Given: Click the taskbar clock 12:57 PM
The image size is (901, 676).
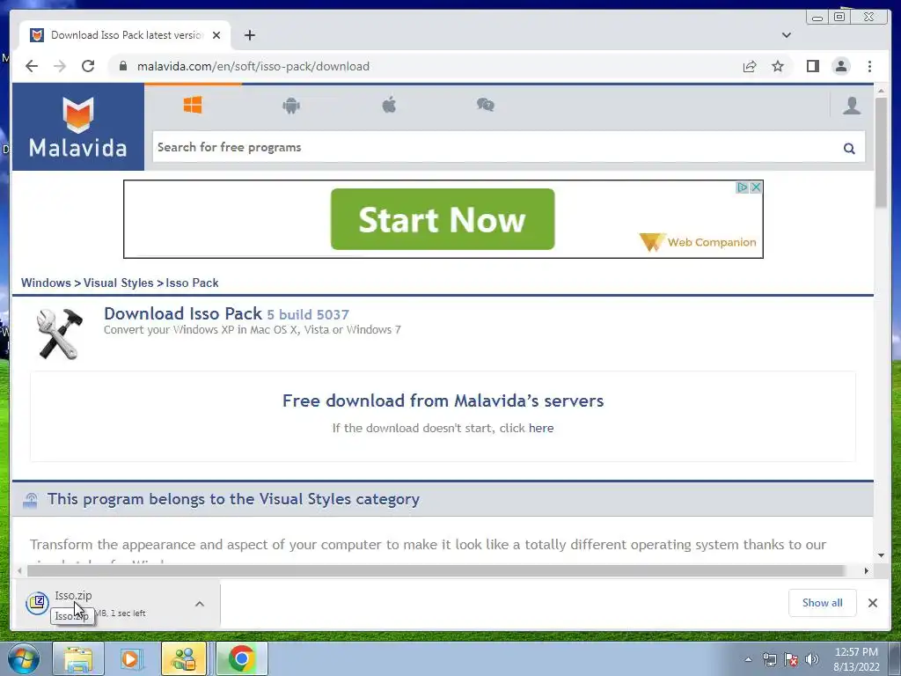Looking at the screenshot, I should 856,659.
